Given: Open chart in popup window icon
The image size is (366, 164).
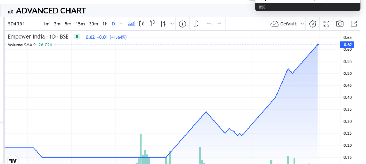Looking at the screenshot, I should 353,24.
